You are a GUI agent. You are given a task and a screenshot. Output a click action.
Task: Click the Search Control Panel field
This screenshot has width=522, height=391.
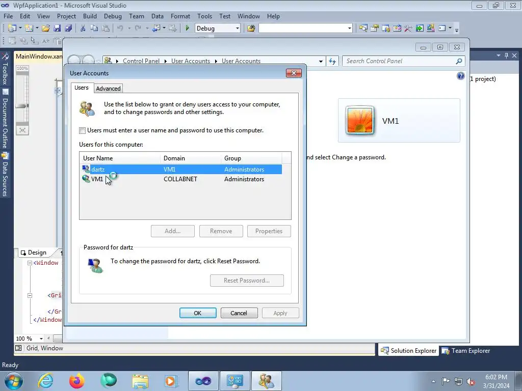403,61
